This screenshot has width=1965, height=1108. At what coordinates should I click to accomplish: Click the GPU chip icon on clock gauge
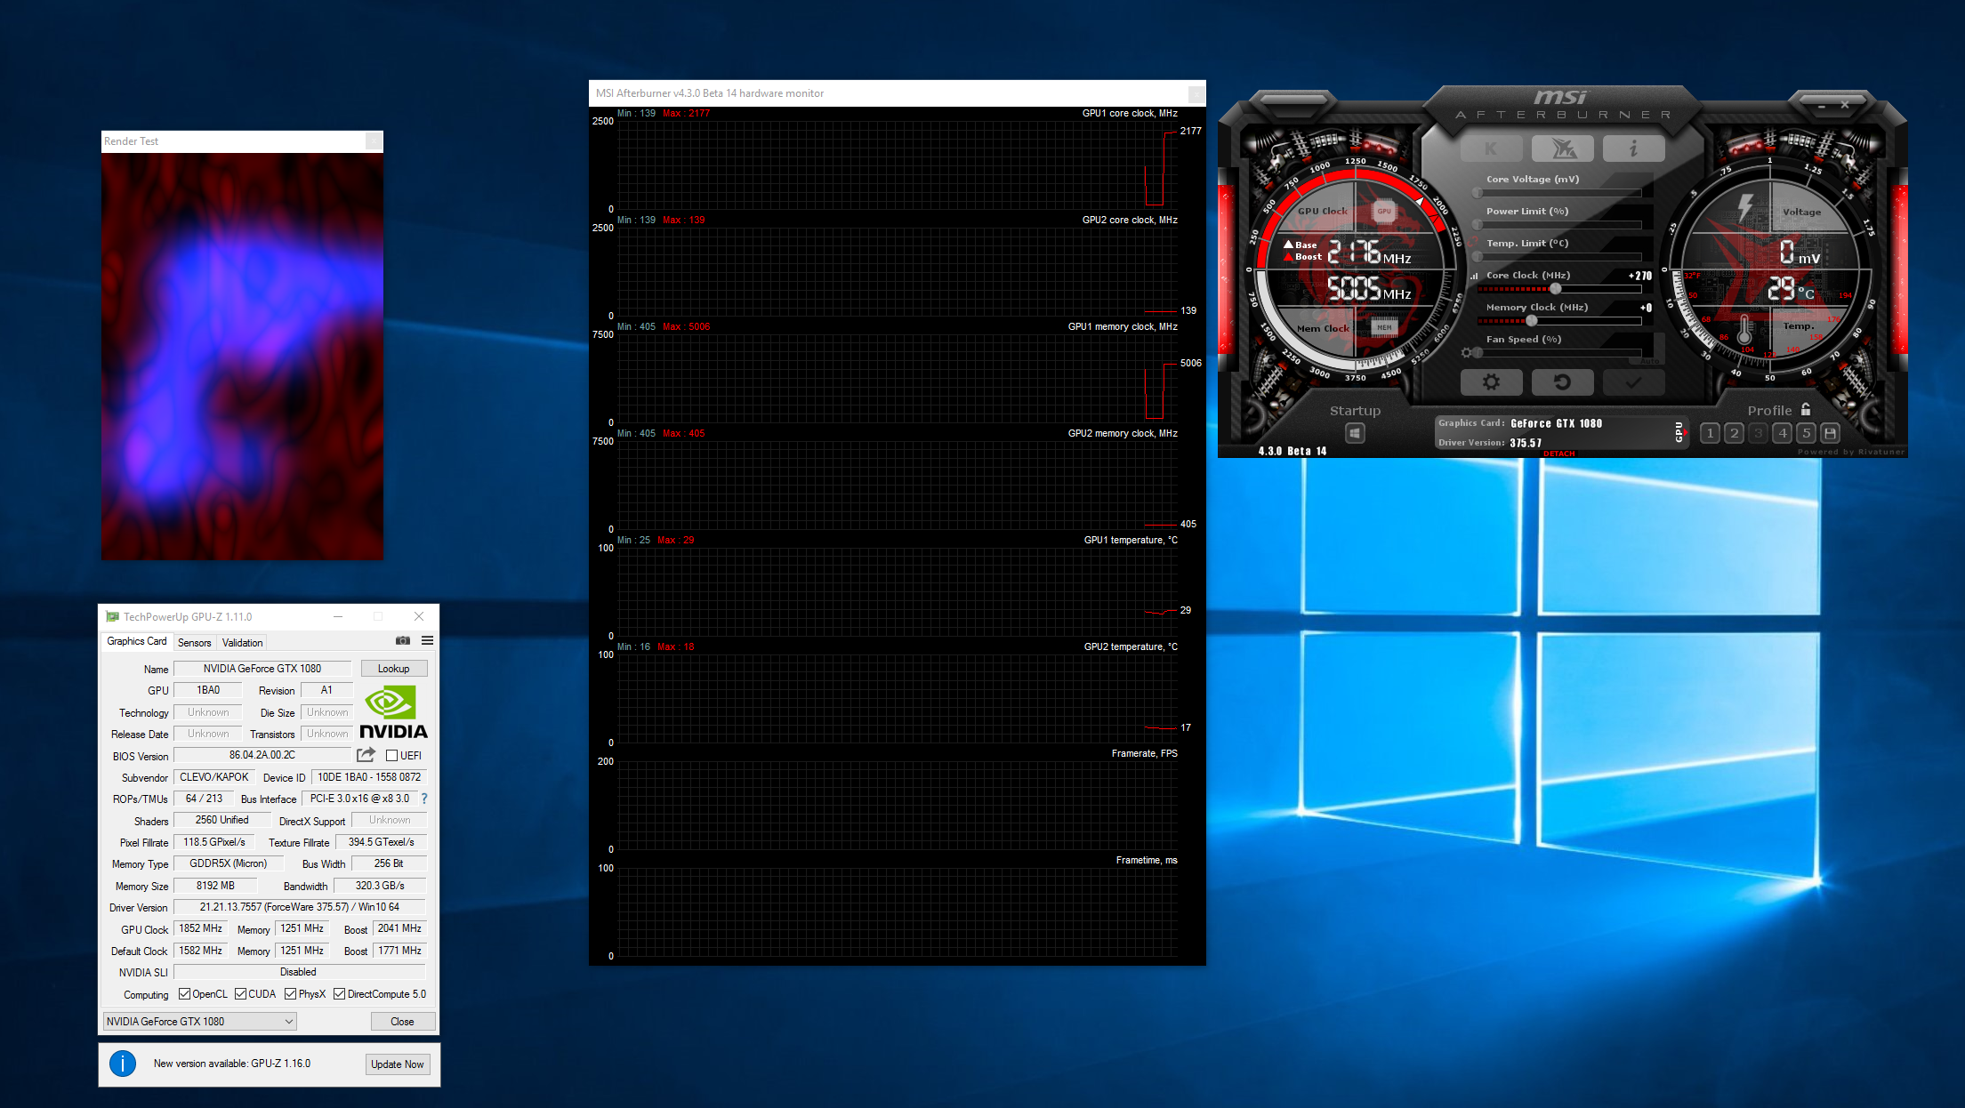[x=1384, y=211]
